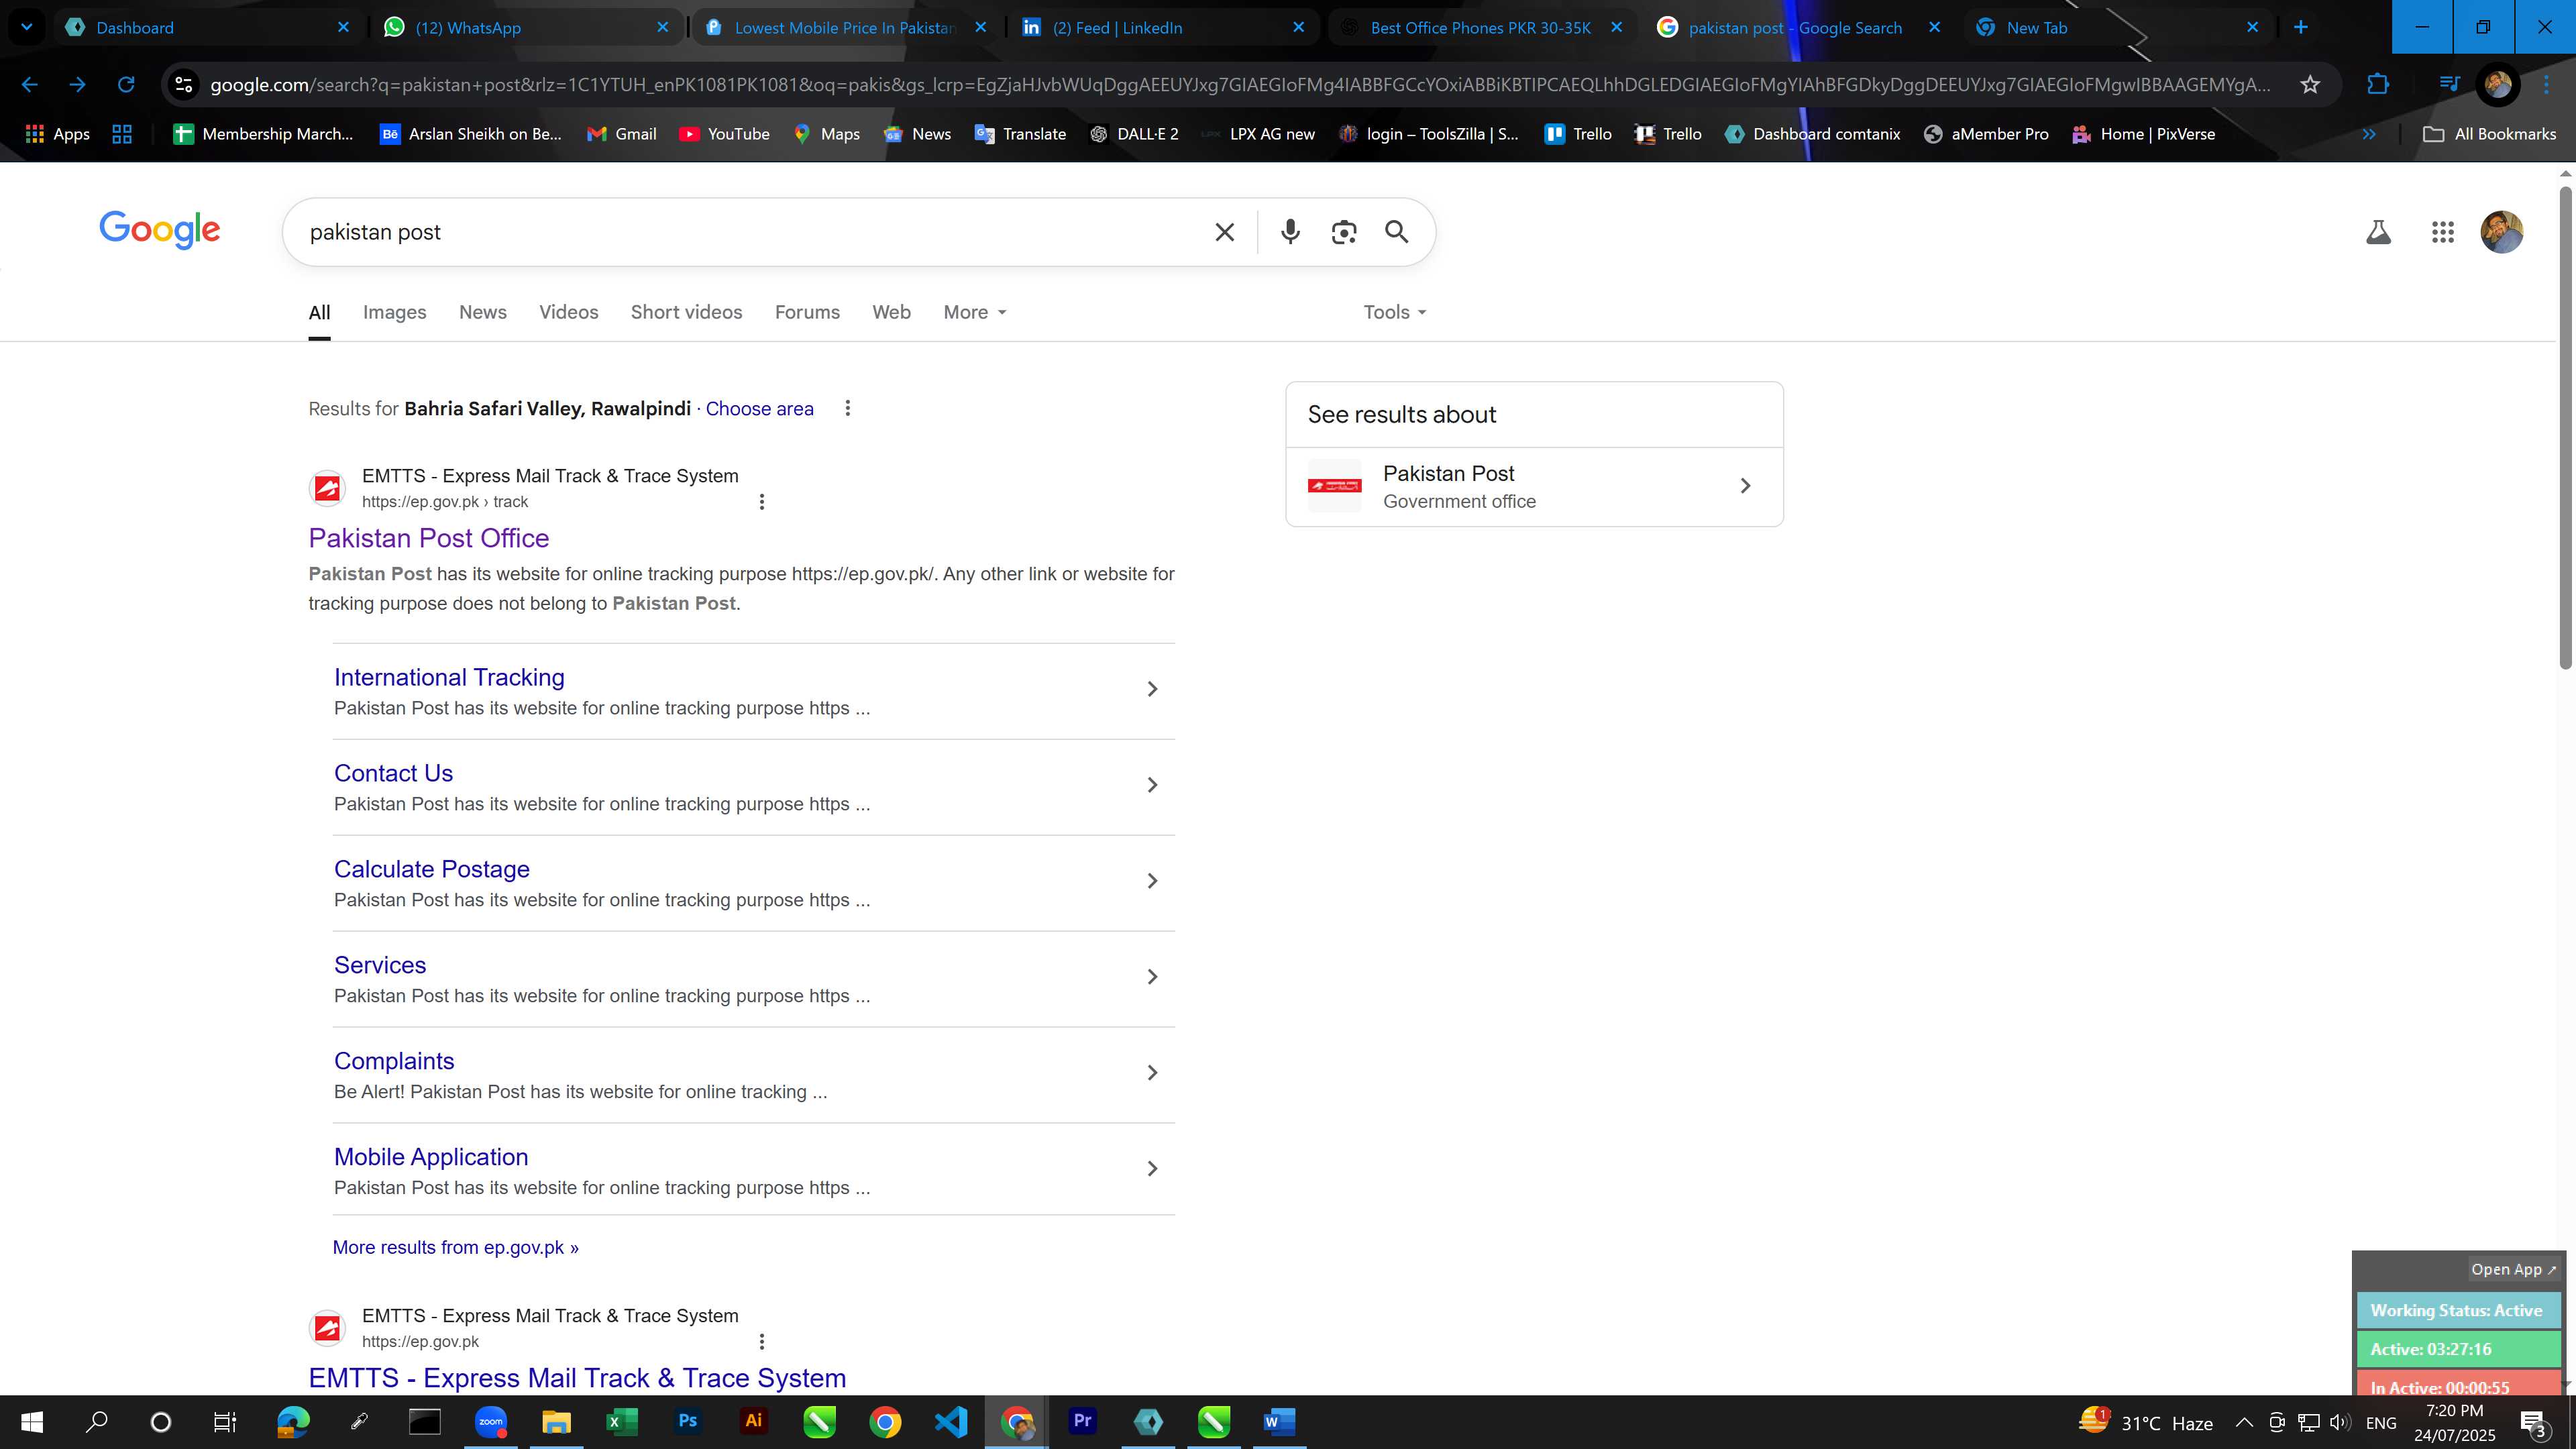Viewport: 2576px width, 1449px height.
Task: Click into the pakistan post search field
Action: click(x=750, y=232)
